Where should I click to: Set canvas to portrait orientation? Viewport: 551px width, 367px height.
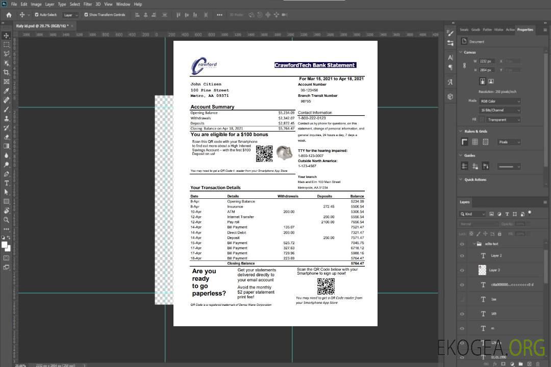483,82
